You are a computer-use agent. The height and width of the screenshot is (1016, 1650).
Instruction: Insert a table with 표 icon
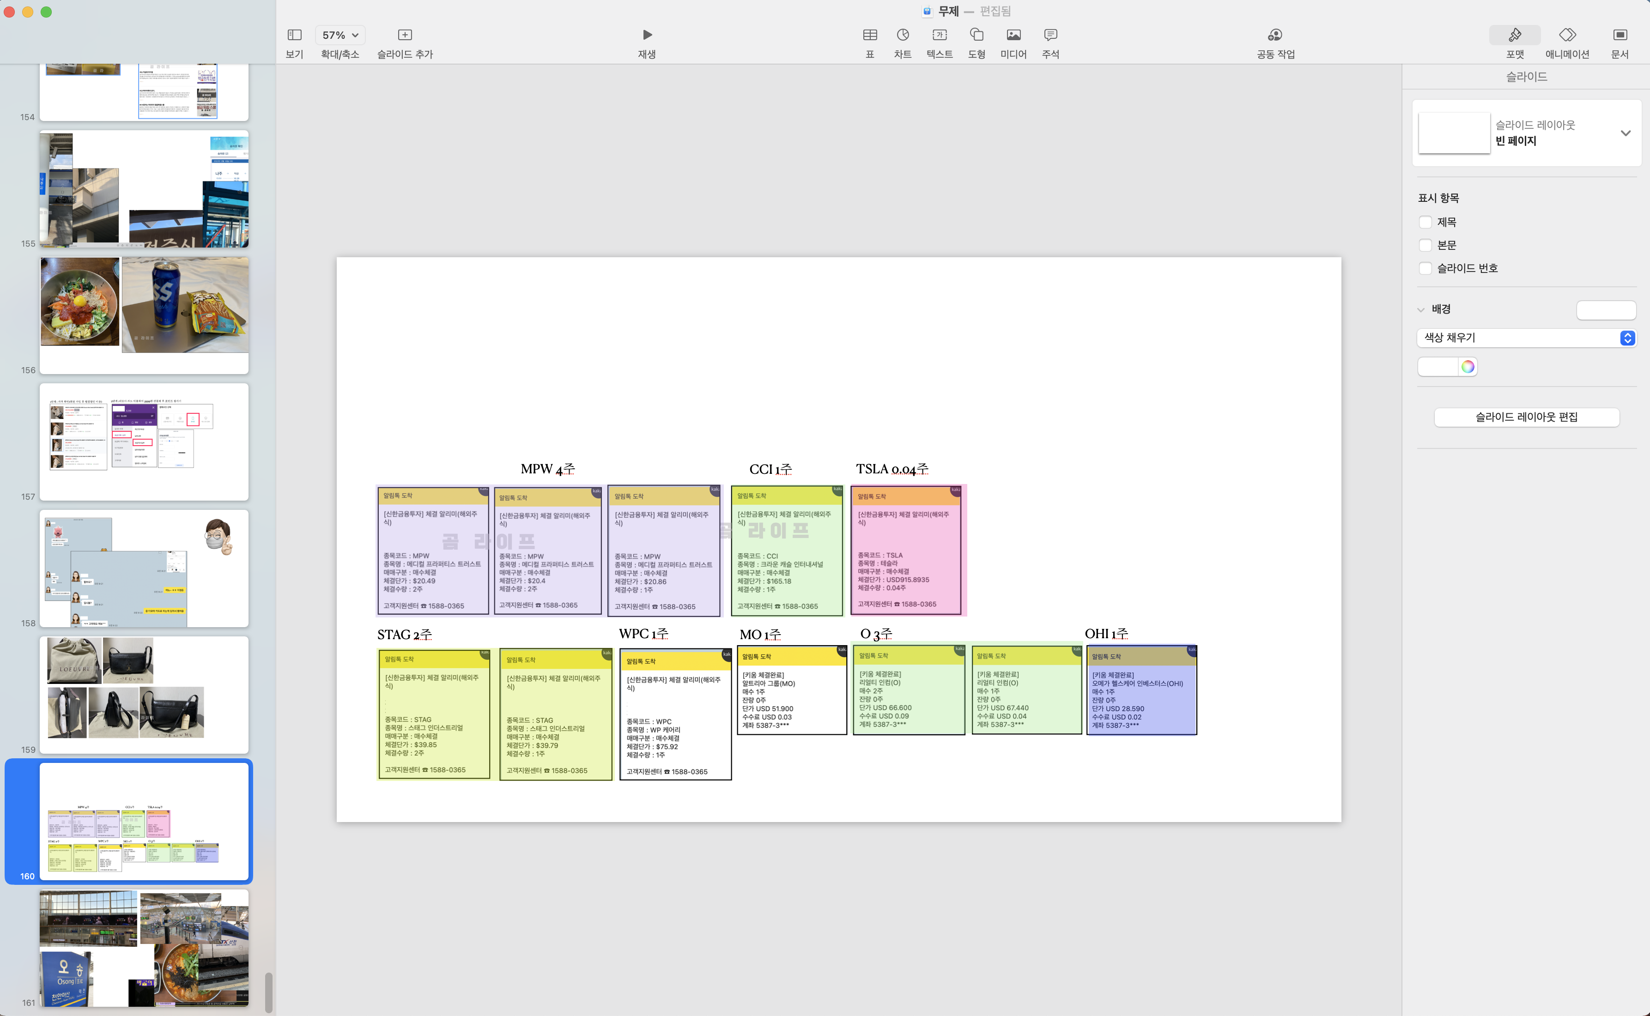(x=870, y=35)
